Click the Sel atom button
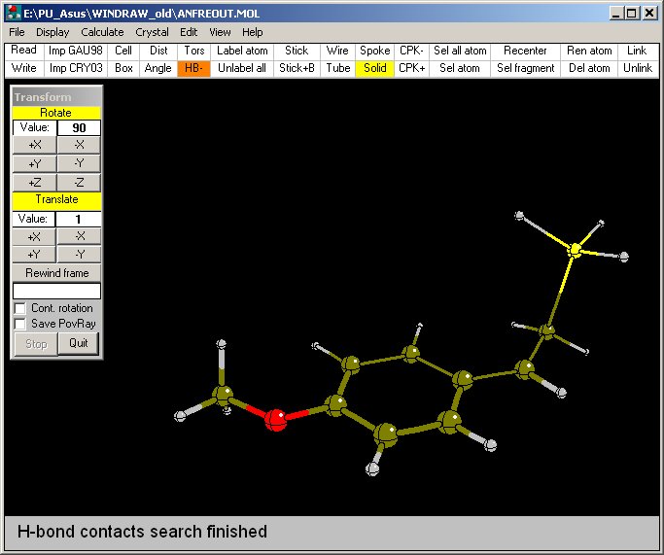Screen dimensions: 664x555 click(x=460, y=68)
